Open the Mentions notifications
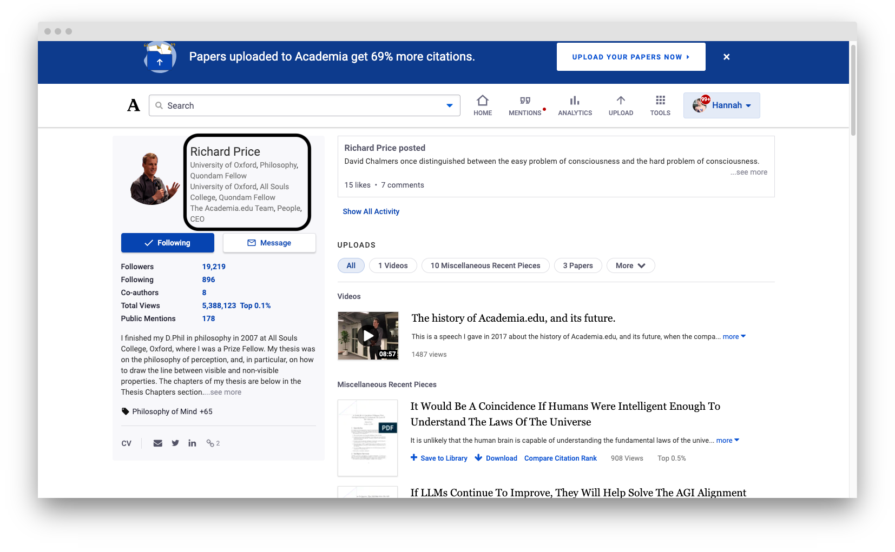This screenshot has height=552, width=895. [x=524, y=105]
